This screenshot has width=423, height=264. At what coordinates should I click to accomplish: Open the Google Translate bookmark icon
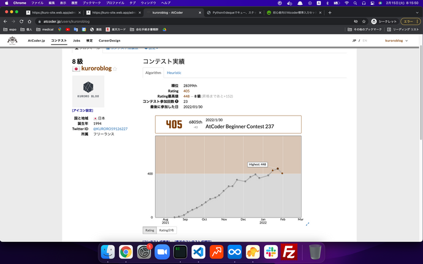[x=76, y=29]
